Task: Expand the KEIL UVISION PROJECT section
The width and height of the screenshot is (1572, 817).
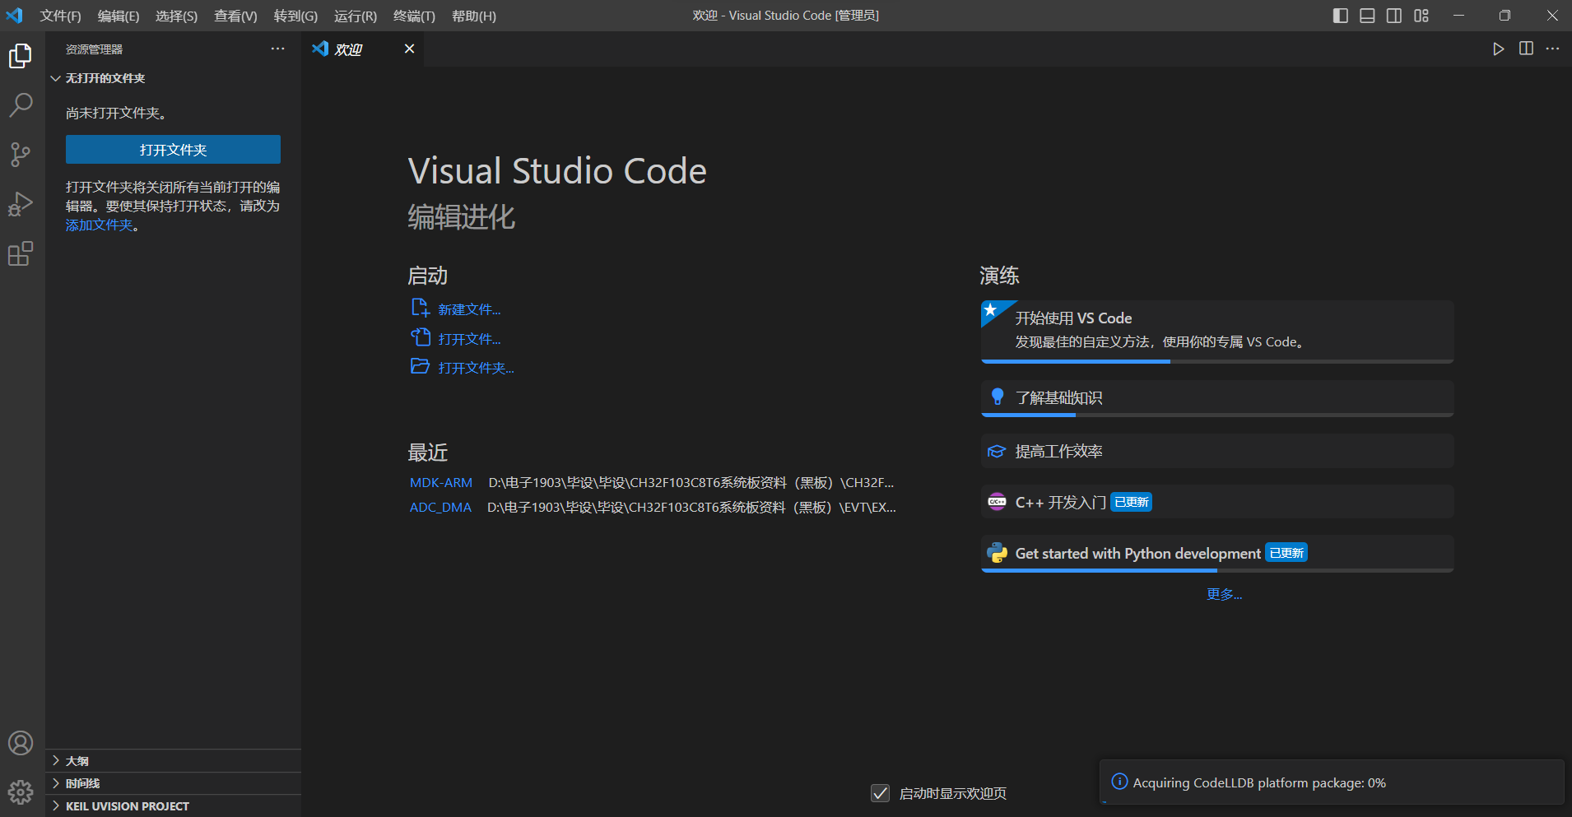Action: (x=173, y=806)
